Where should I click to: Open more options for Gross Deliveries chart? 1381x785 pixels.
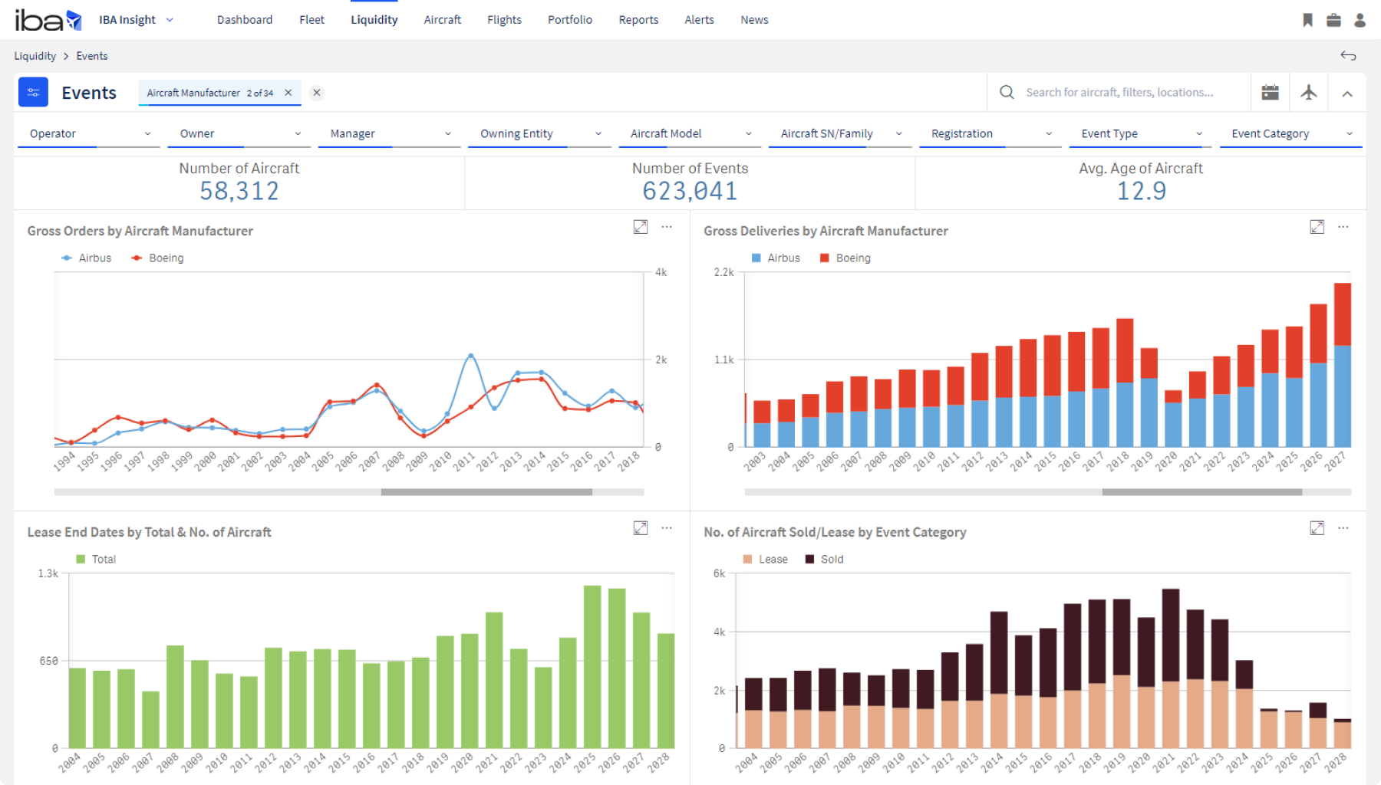tap(1343, 227)
